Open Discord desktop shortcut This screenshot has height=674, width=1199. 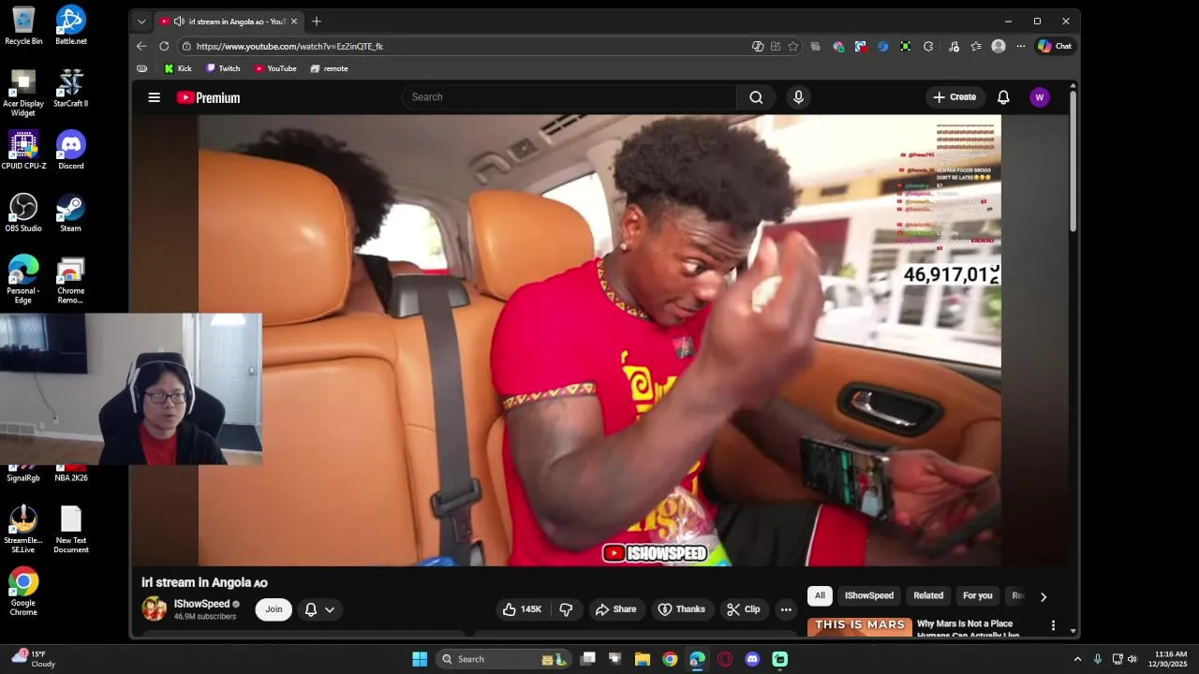click(x=71, y=151)
